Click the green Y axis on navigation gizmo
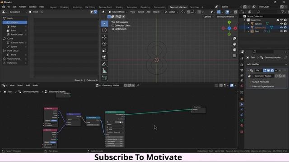Image resolution: width=289 pixels, height=162 pixels. [229, 22]
